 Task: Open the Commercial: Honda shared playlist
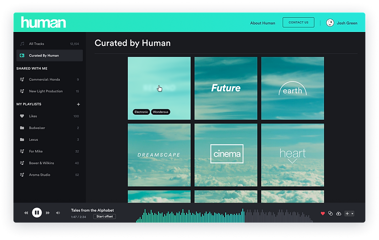click(50, 79)
